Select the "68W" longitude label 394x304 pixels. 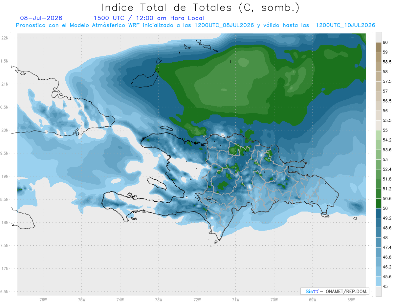[x=351, y=299]
